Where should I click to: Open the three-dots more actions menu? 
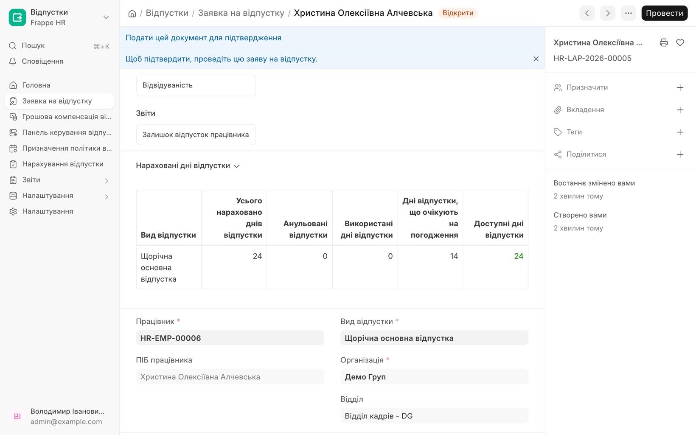coord(629,13)
